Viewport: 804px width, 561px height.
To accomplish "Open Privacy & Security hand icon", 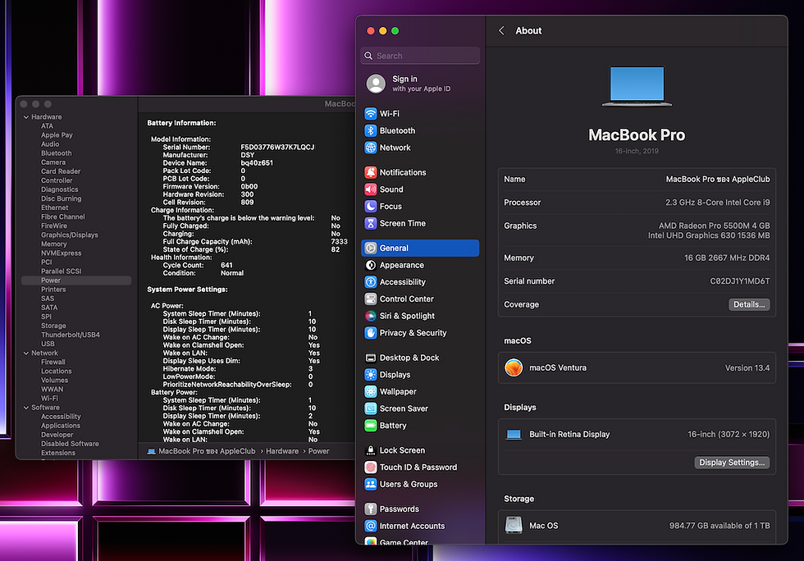I will 370,333.
